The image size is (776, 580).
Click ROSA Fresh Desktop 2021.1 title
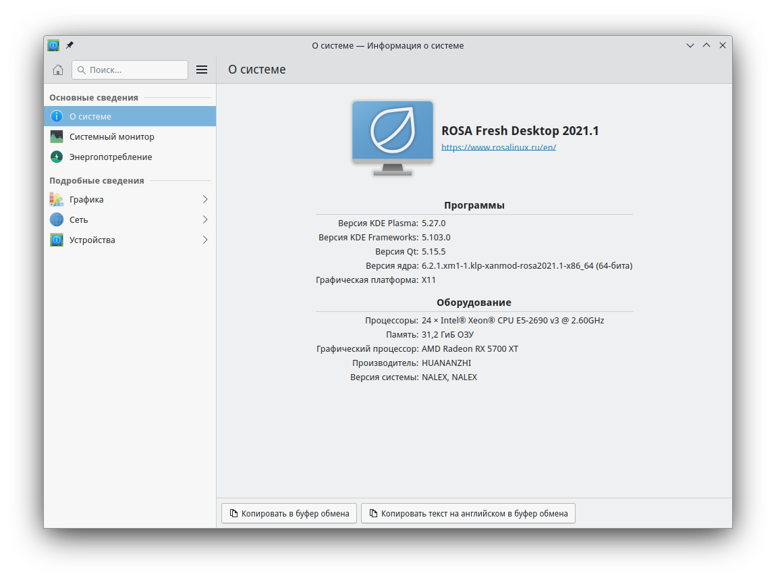[520, 131]
